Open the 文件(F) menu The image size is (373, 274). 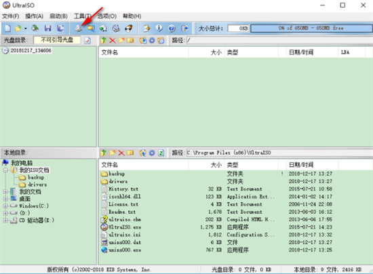10,16
